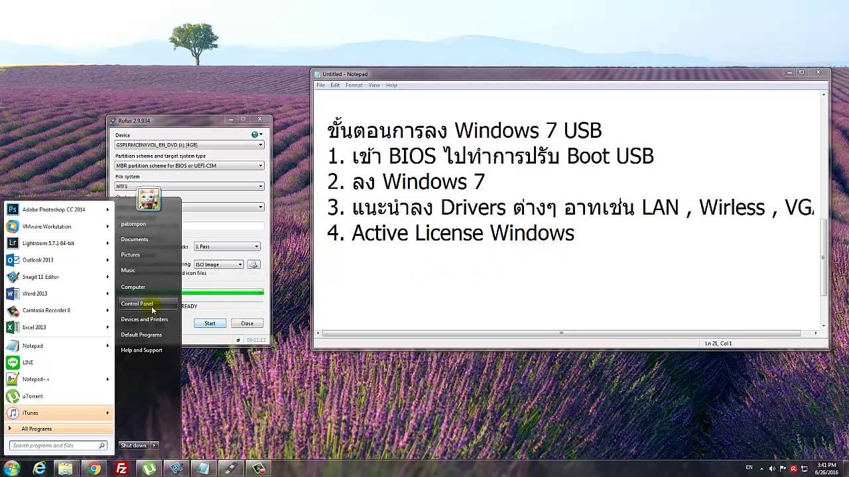
Task: Open Action Center flag icon in tray
Action: (x=783, y=468)
